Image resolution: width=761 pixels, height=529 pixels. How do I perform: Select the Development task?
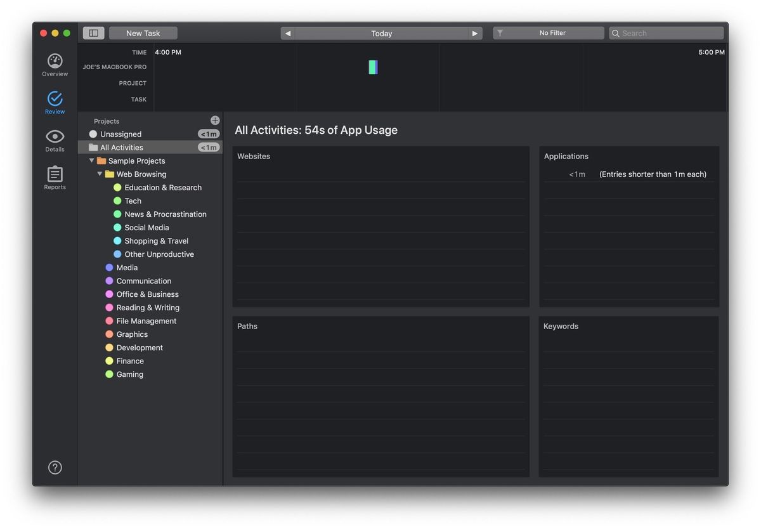[140, 347]
